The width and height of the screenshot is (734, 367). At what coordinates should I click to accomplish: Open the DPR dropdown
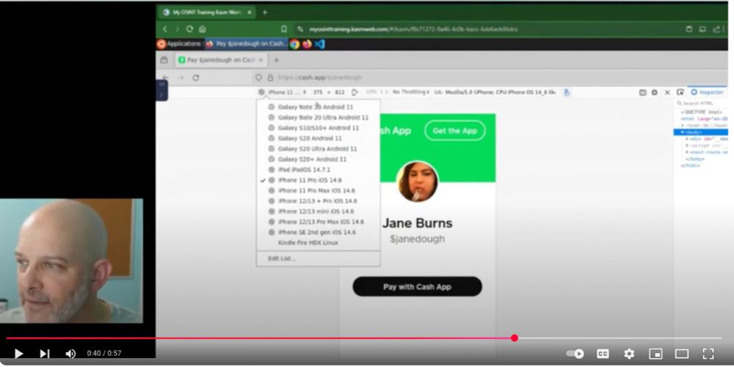tap(377, 92)
